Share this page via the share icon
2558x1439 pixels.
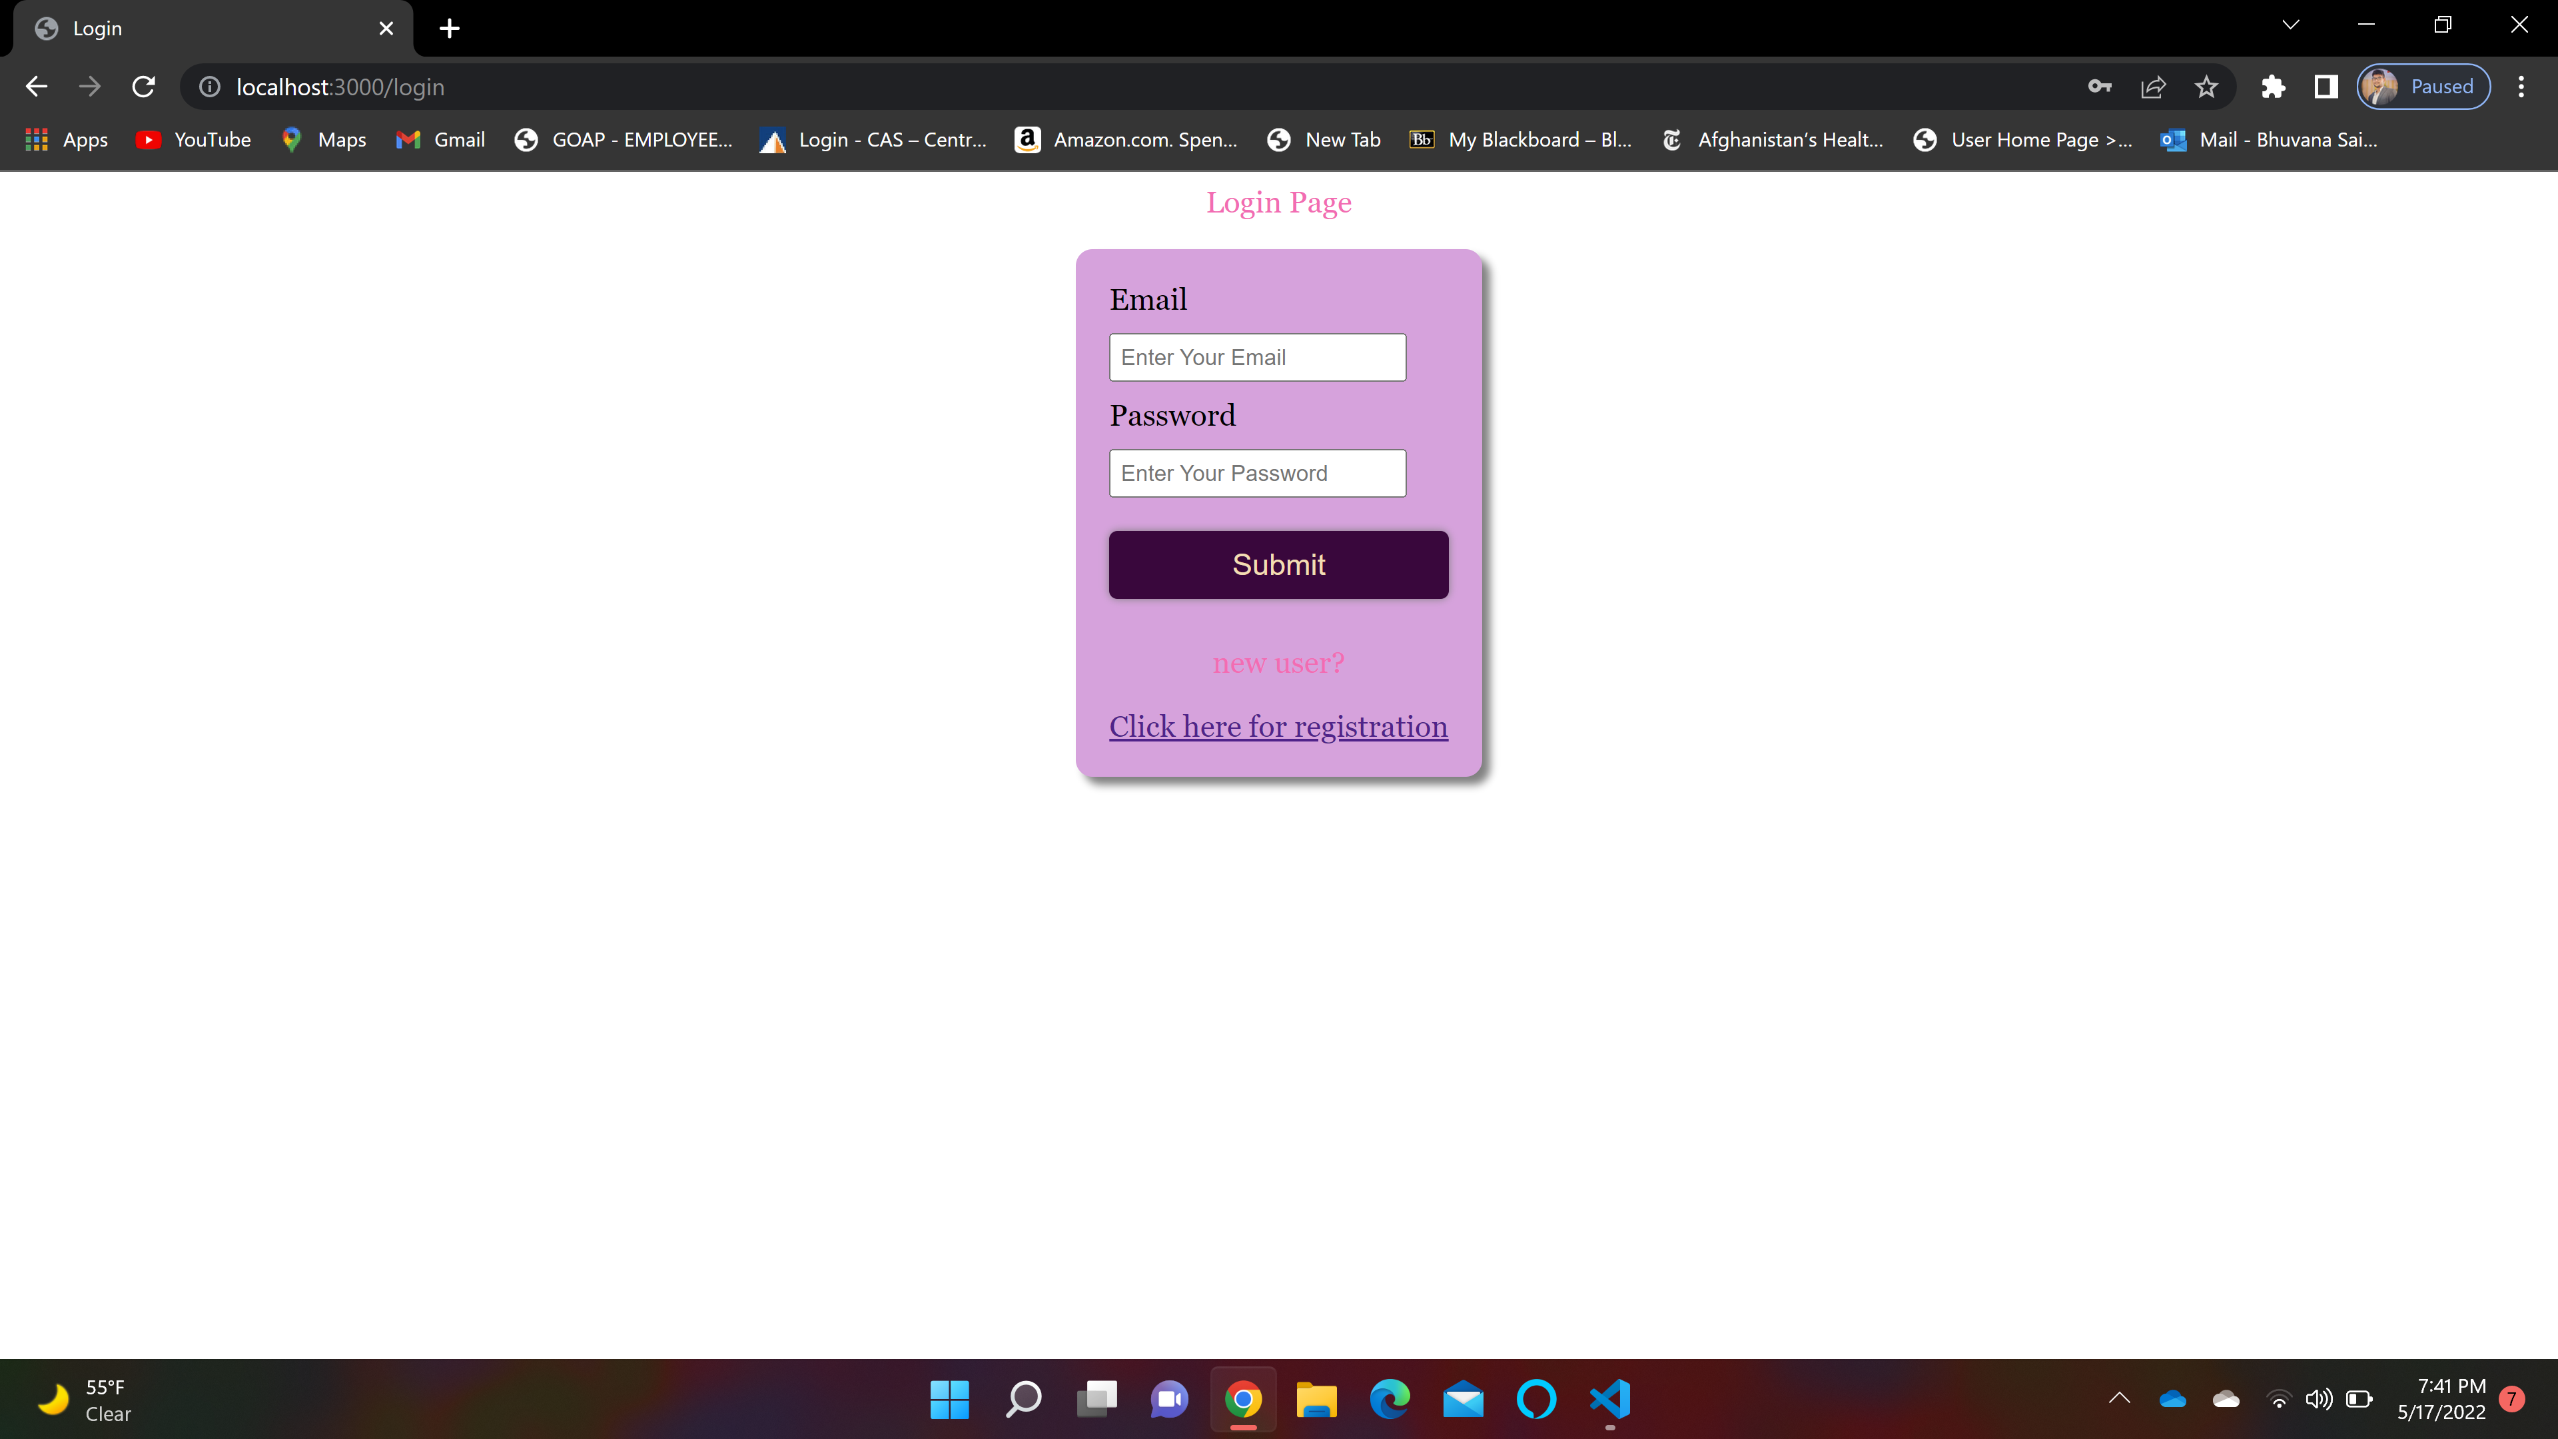(x=2153, y=87)
